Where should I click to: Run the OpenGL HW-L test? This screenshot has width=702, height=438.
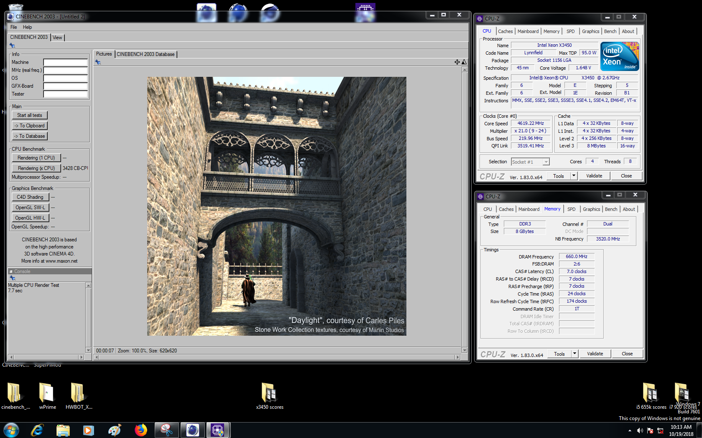click(x=30, y=218)
